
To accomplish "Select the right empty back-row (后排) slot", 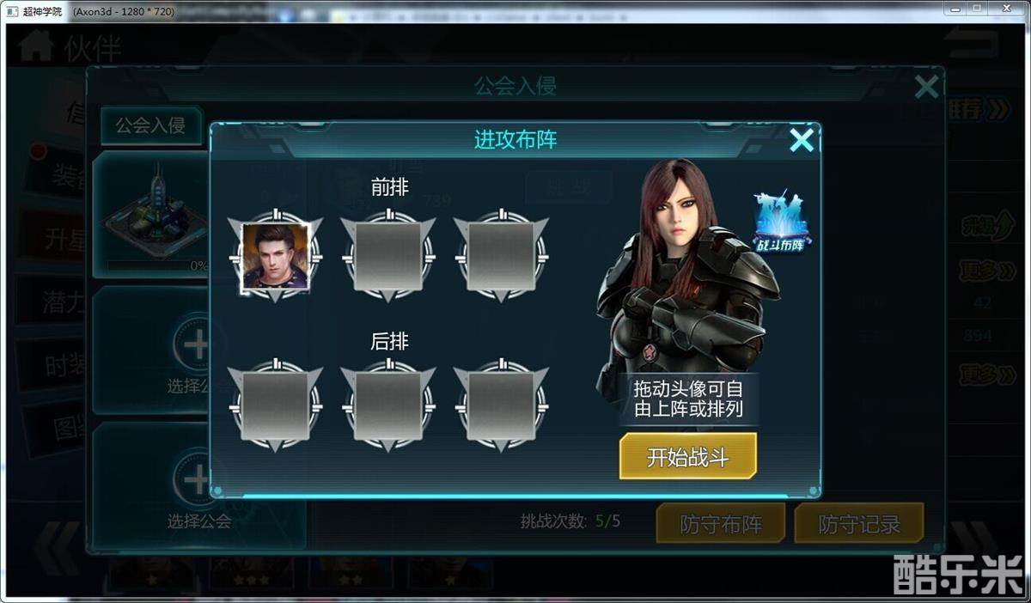I will coord(501,406).
